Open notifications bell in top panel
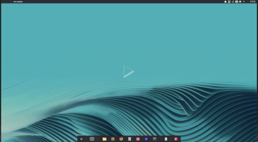 click(x=225, y=2)
